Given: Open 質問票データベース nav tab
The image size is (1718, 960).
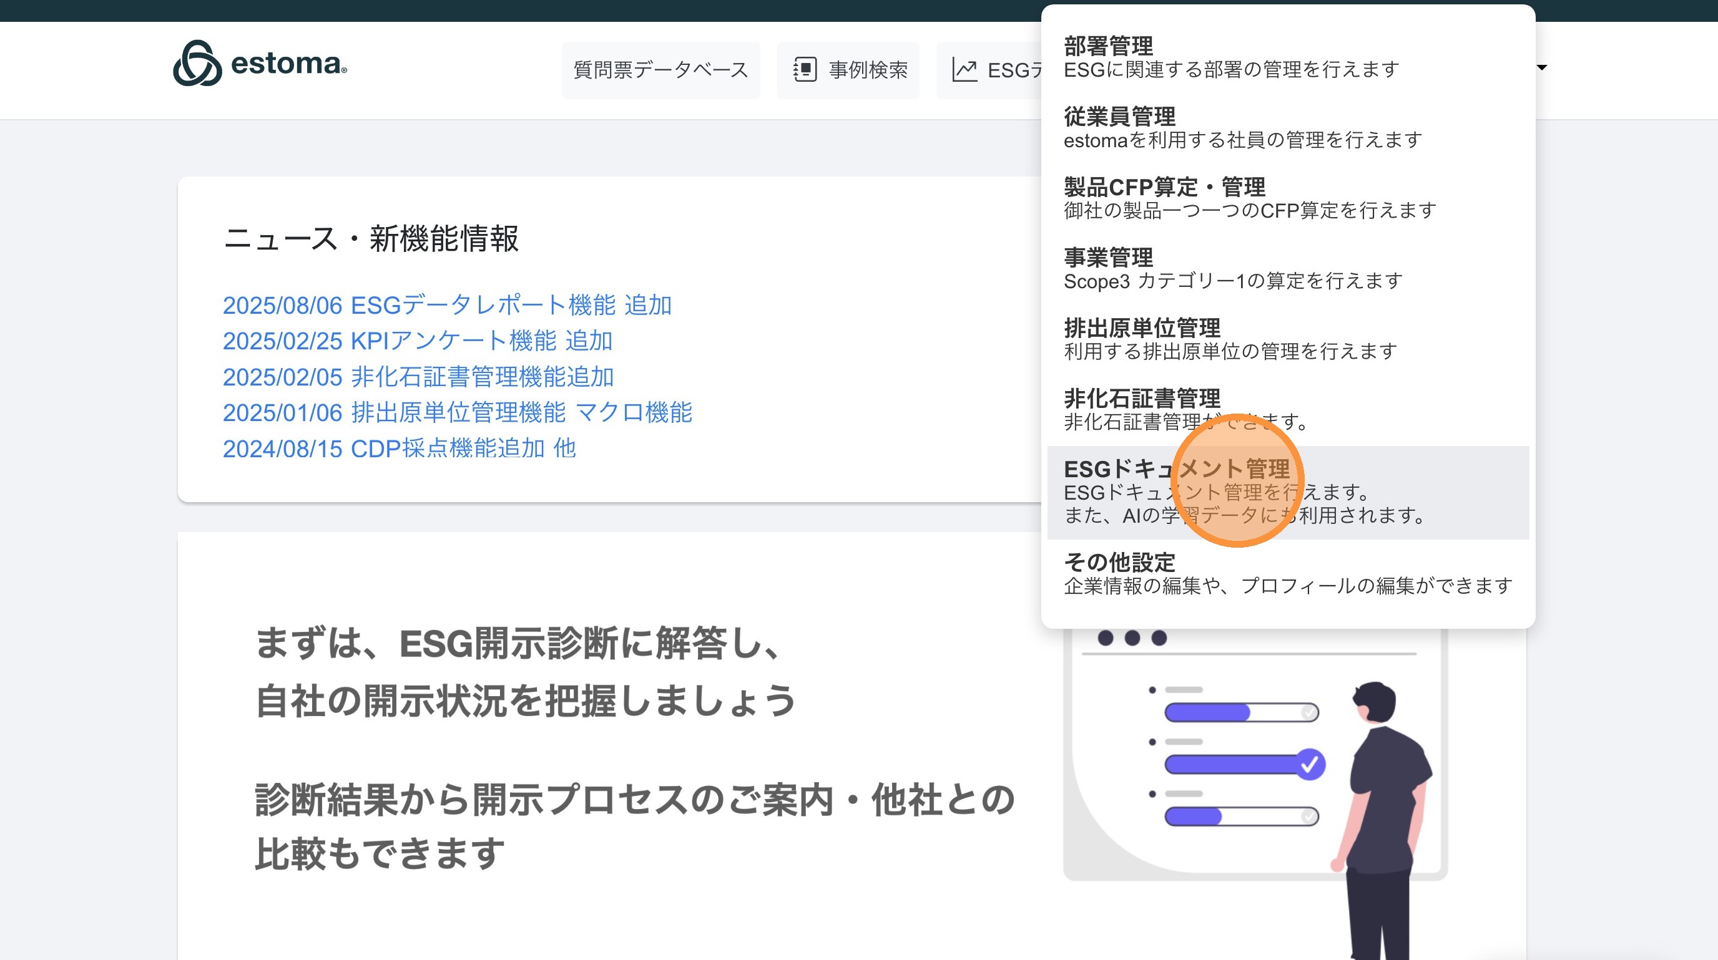Looking at the screenshot, I should (660, 70).
